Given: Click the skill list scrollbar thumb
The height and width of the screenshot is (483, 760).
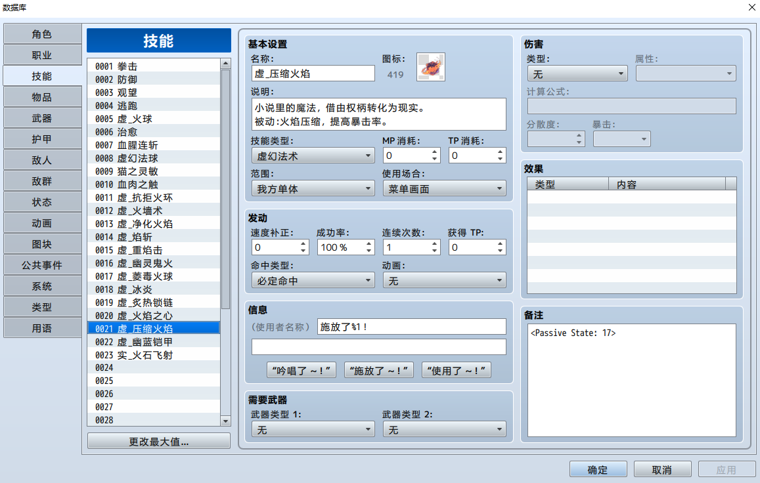Looking at the screenshot, I should [x=225, y=189].
